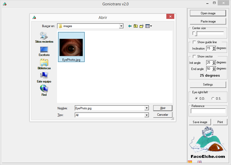Switch language with the UK flag icon
231x165 pixels.
pyautogui.click(x=199, y=162)
